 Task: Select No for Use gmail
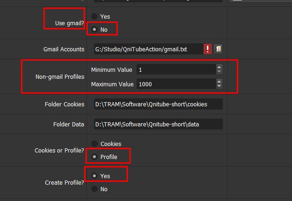(94, 29)
